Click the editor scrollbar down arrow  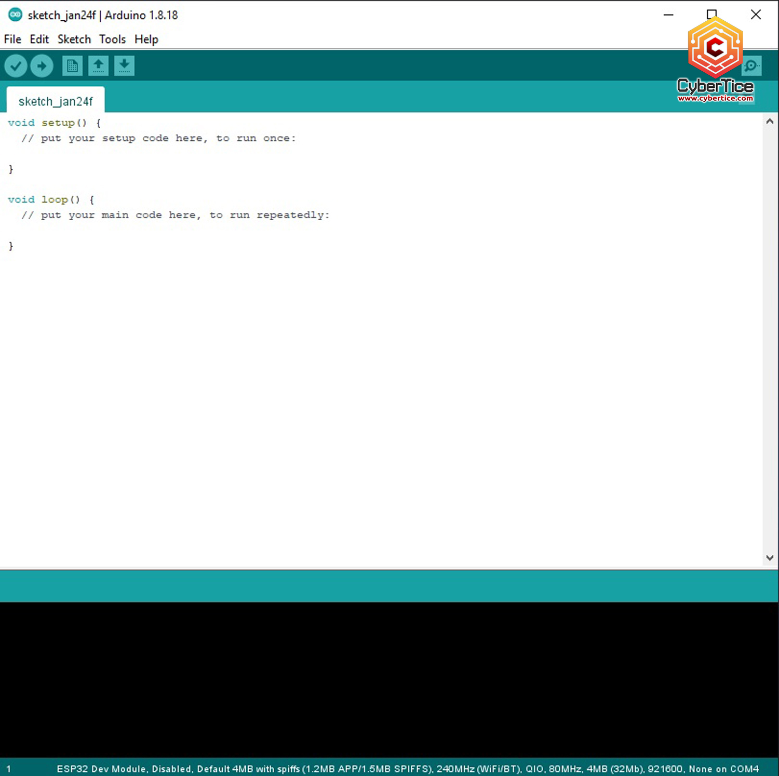point(770,558)
